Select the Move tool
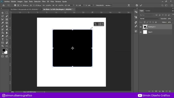174x98 pixels. pyautogui.click(x=2, y=13)
